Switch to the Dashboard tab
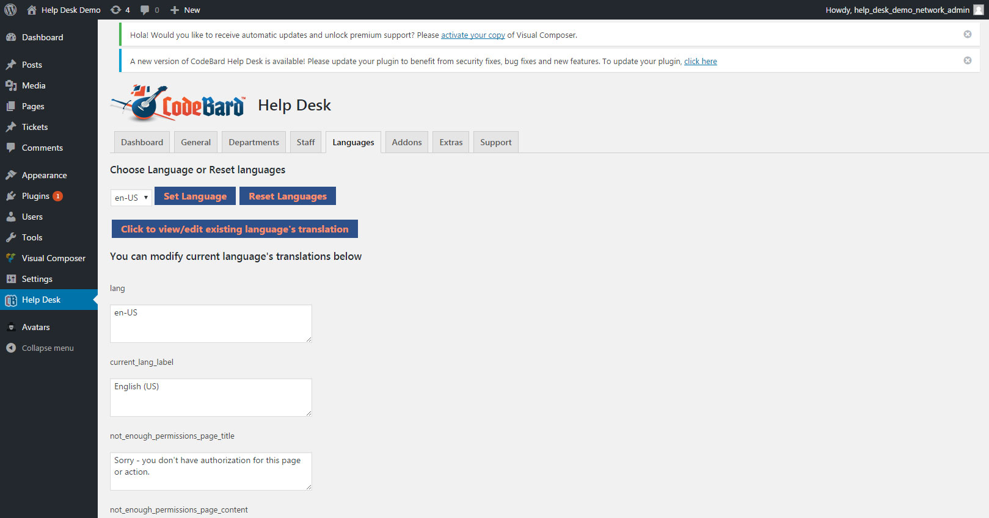Screen dimensions: 989x518 (x=142, y=142)
